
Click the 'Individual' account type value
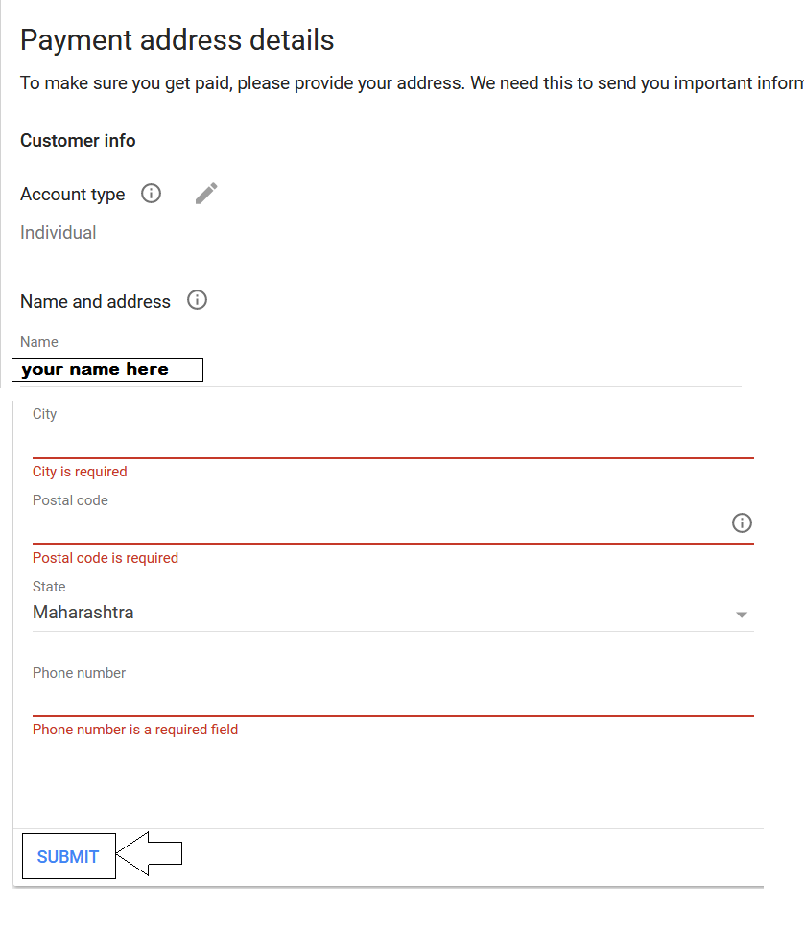[59, 233]
